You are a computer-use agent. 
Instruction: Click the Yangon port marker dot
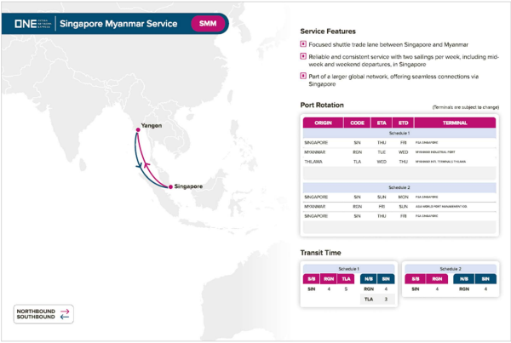pyautogui.click(x=137, y=130)
